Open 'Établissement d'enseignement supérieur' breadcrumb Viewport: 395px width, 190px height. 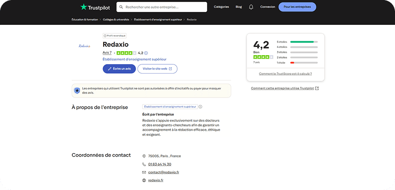[158, 19]
